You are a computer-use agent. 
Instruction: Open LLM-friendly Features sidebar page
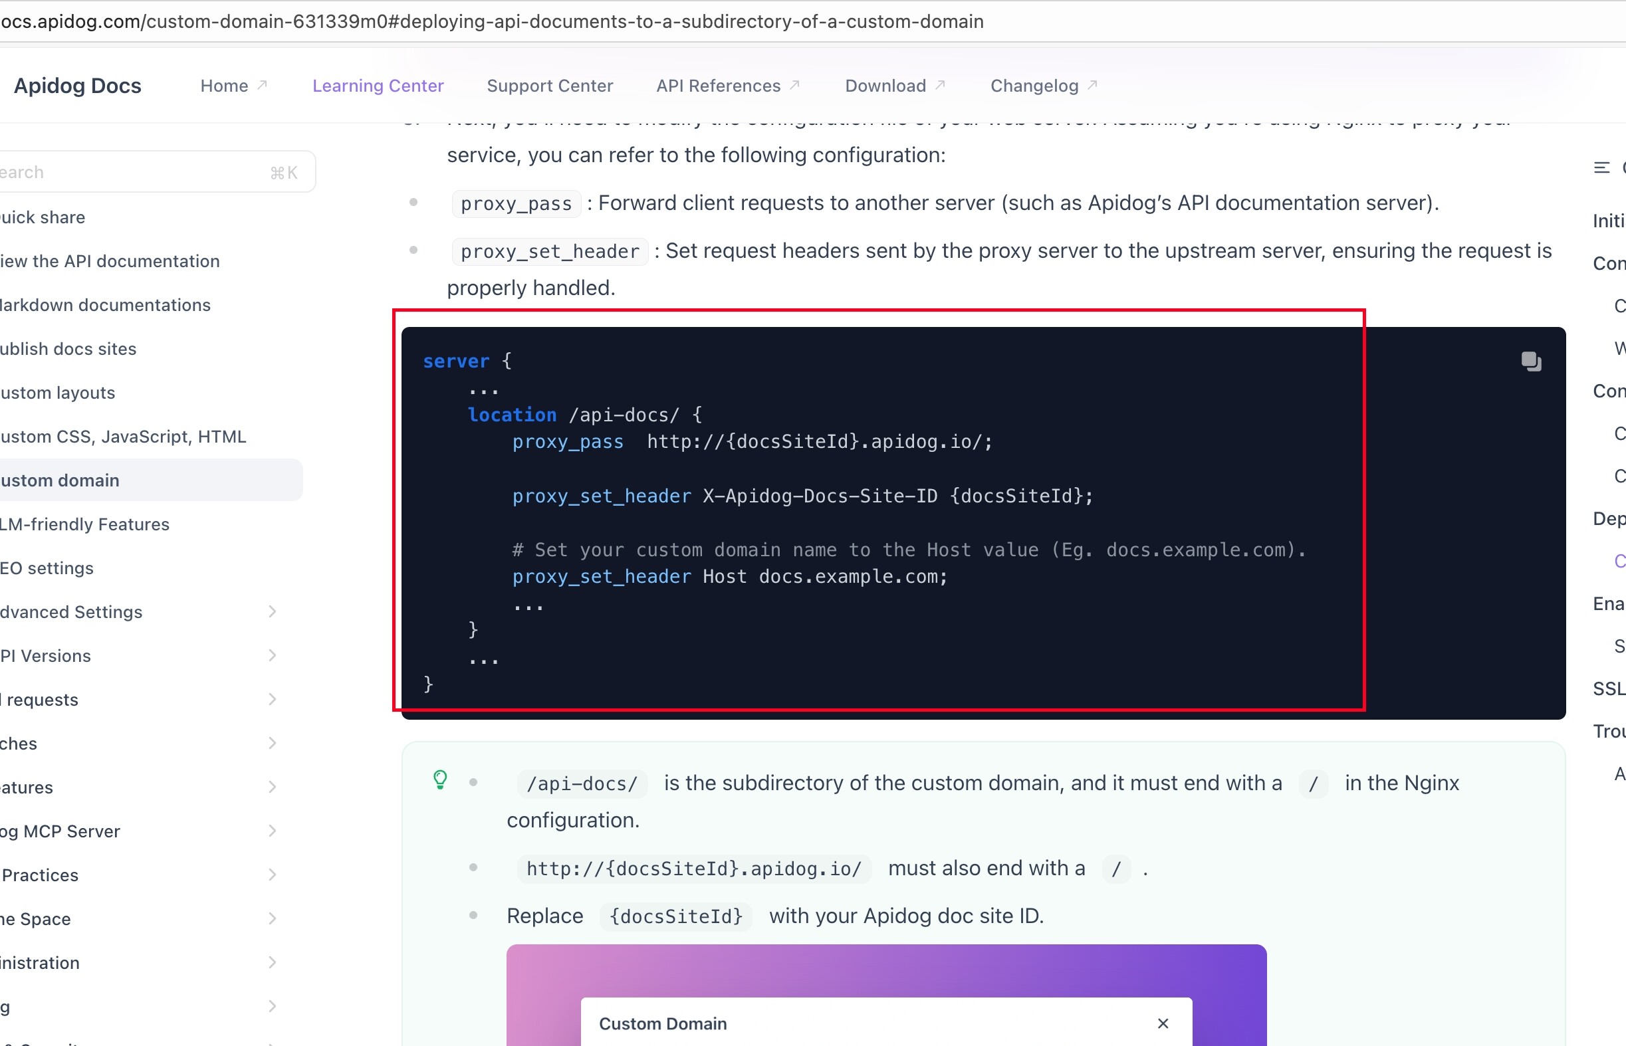click(x=84, y=524)
